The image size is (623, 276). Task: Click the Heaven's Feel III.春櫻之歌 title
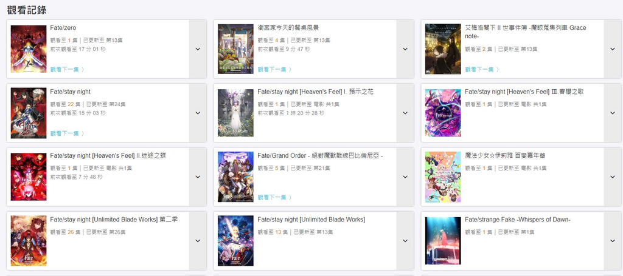(524, 92)
